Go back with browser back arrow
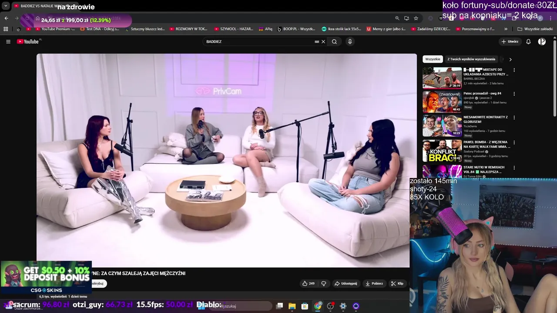The width and height of the screenshot is (557, 313). point(6,18)
